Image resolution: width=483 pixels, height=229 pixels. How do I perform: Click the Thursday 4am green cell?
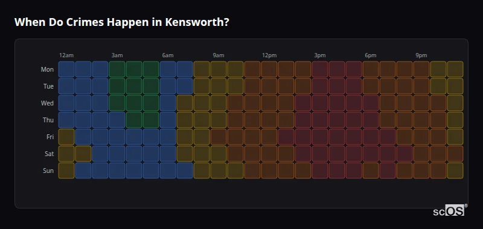(134, 120)
